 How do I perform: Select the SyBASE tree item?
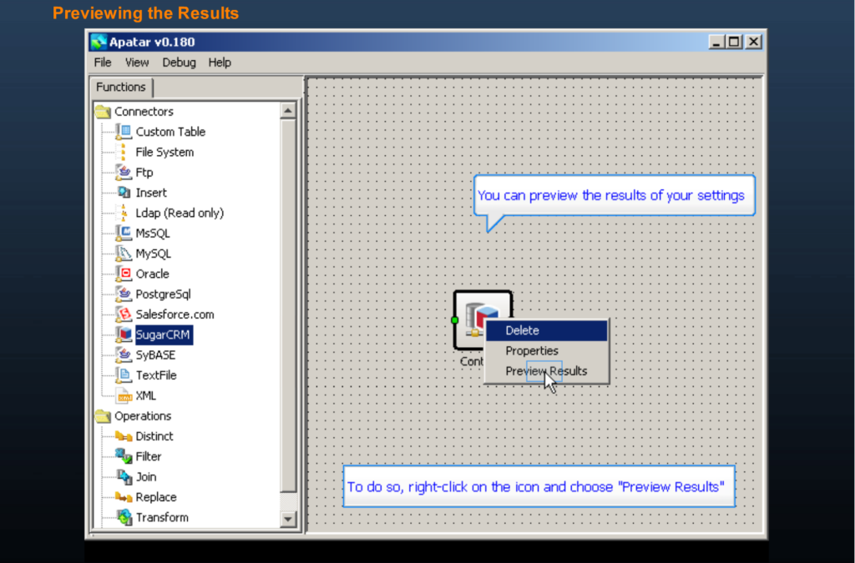[x=155, y=355]
